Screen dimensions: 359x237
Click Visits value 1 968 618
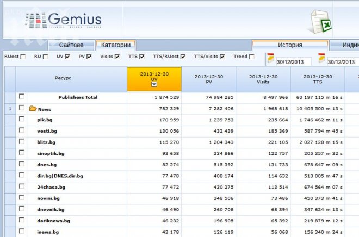point(275,108)
